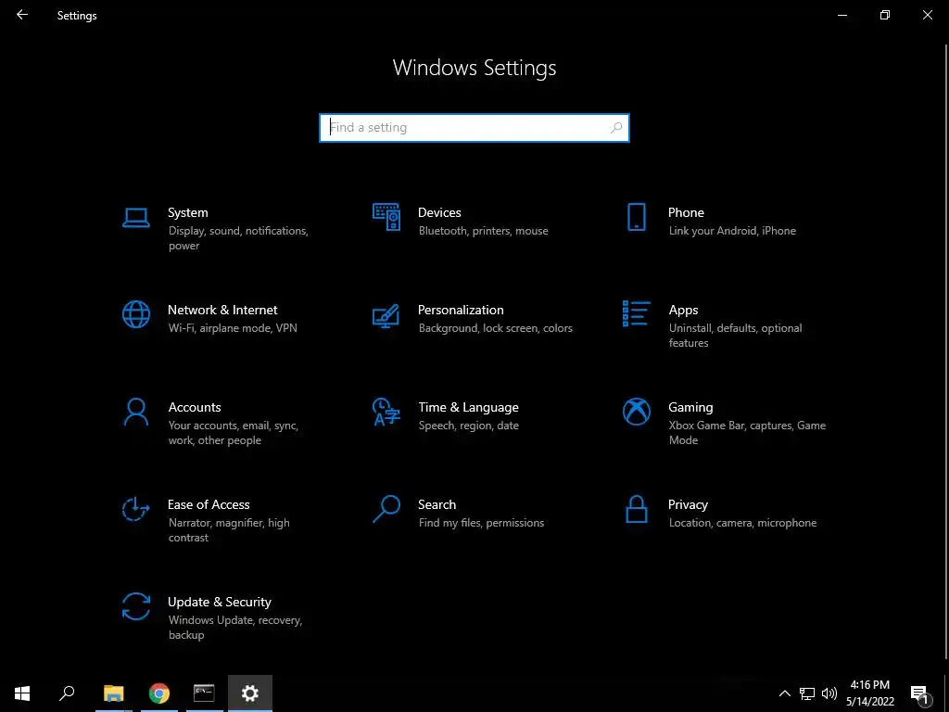Click 'Uninstall, defaults, optional features' description

point(735,336)
